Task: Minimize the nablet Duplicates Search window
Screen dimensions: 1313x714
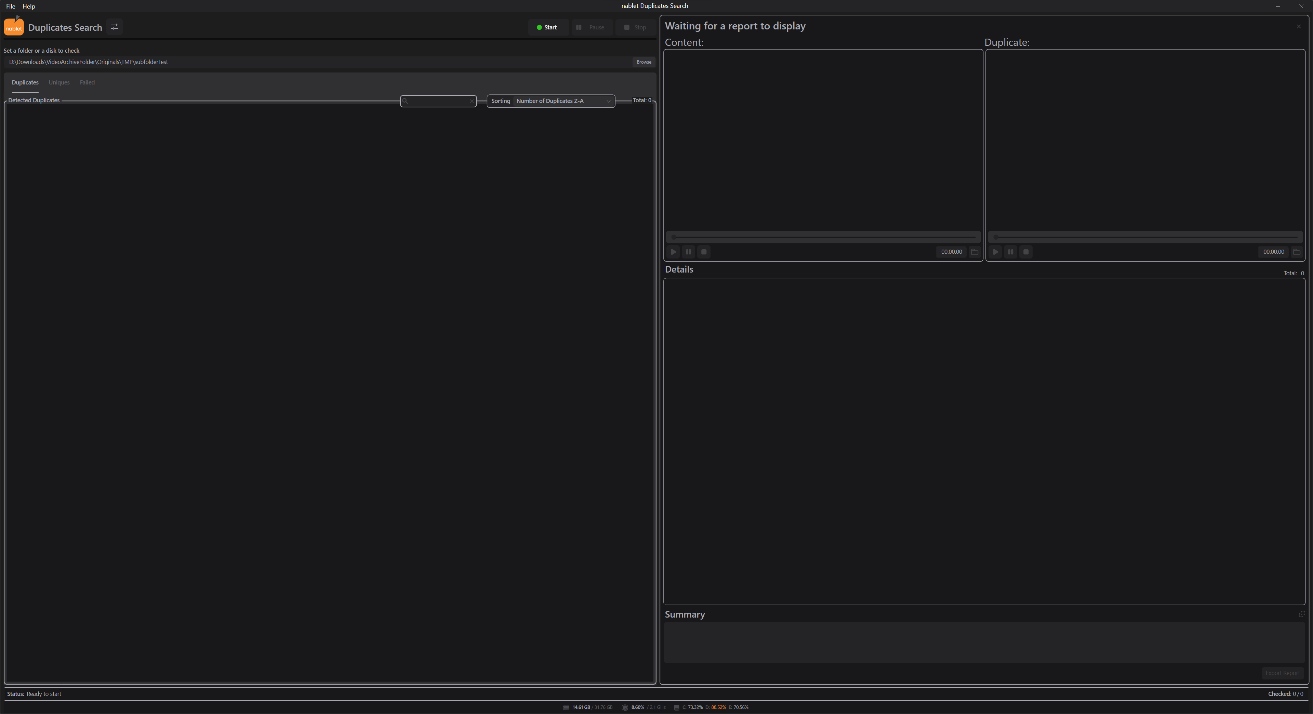Action: point(1278,6)
